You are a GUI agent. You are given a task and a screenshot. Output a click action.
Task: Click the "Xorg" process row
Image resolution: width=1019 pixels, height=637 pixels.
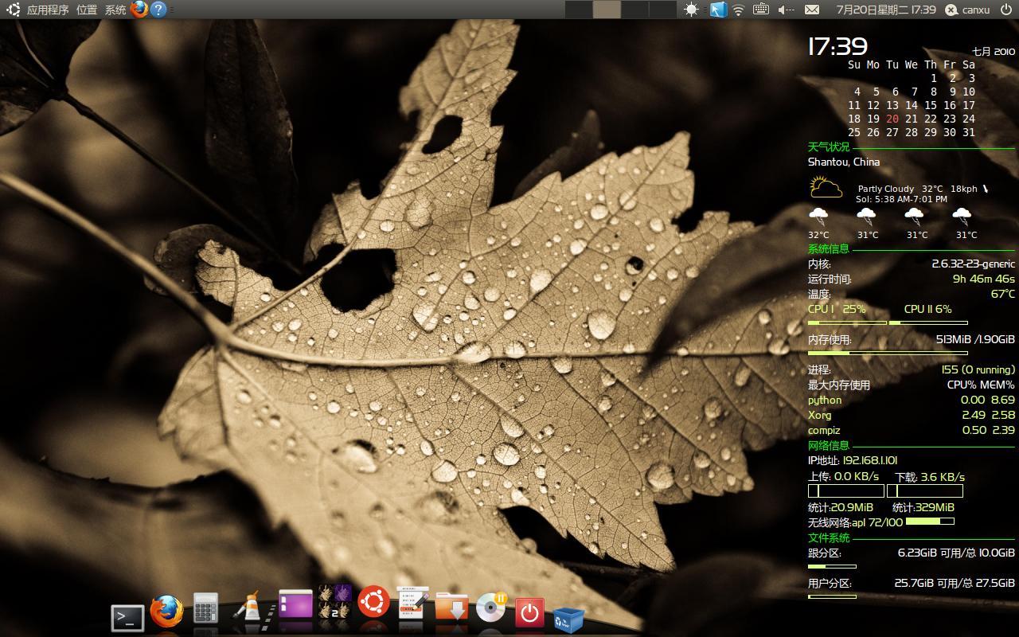click(x=912, y=415)
